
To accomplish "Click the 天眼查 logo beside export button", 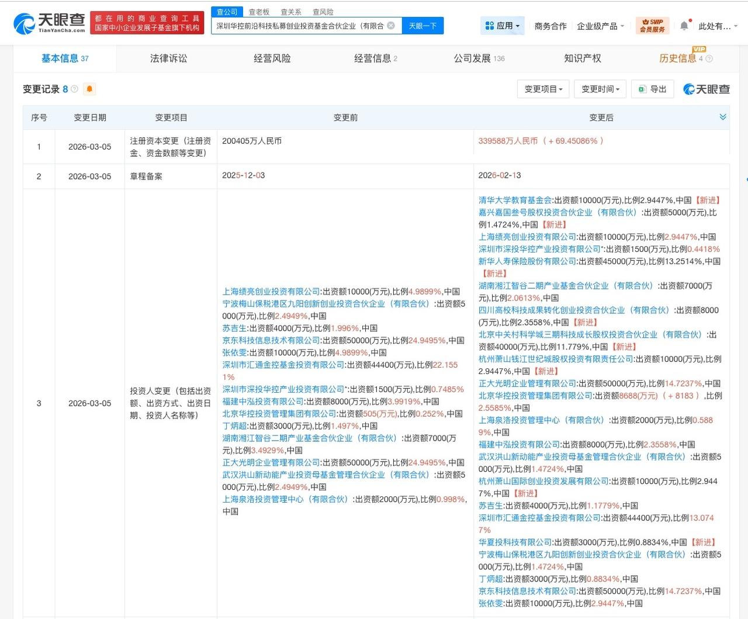I will click(707, 89).
